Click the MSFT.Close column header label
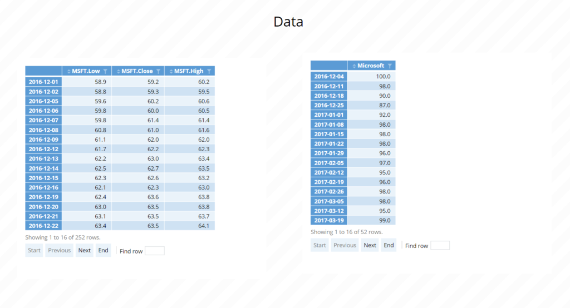The height and width of the screenshot is (308, 570). tap(137, 71)
